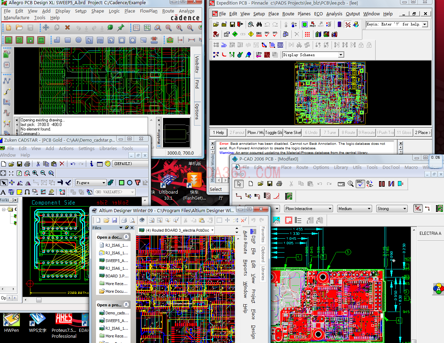Open the Plow Interactive dropdown in P-CAD
The width and height of the screenshot is (444, 343).
pyautogui.click(x=330, y=209)
